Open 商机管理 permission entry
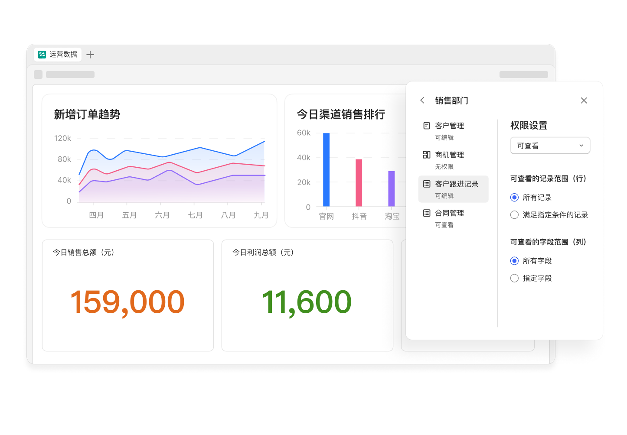Image resolution: width=627 pixels, height=435 pixels. pyautogui.click(x=449, y=160)
